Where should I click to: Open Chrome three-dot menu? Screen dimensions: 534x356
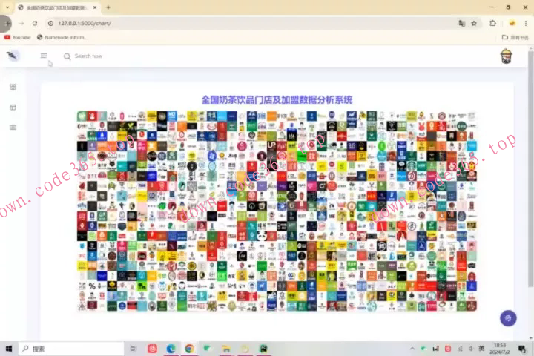coord(526,23)
